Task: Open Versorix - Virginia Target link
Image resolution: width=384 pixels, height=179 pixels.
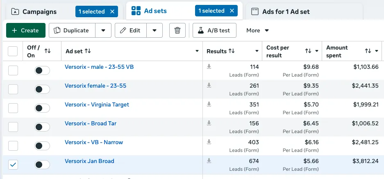Action: click(x=97, y=104)
